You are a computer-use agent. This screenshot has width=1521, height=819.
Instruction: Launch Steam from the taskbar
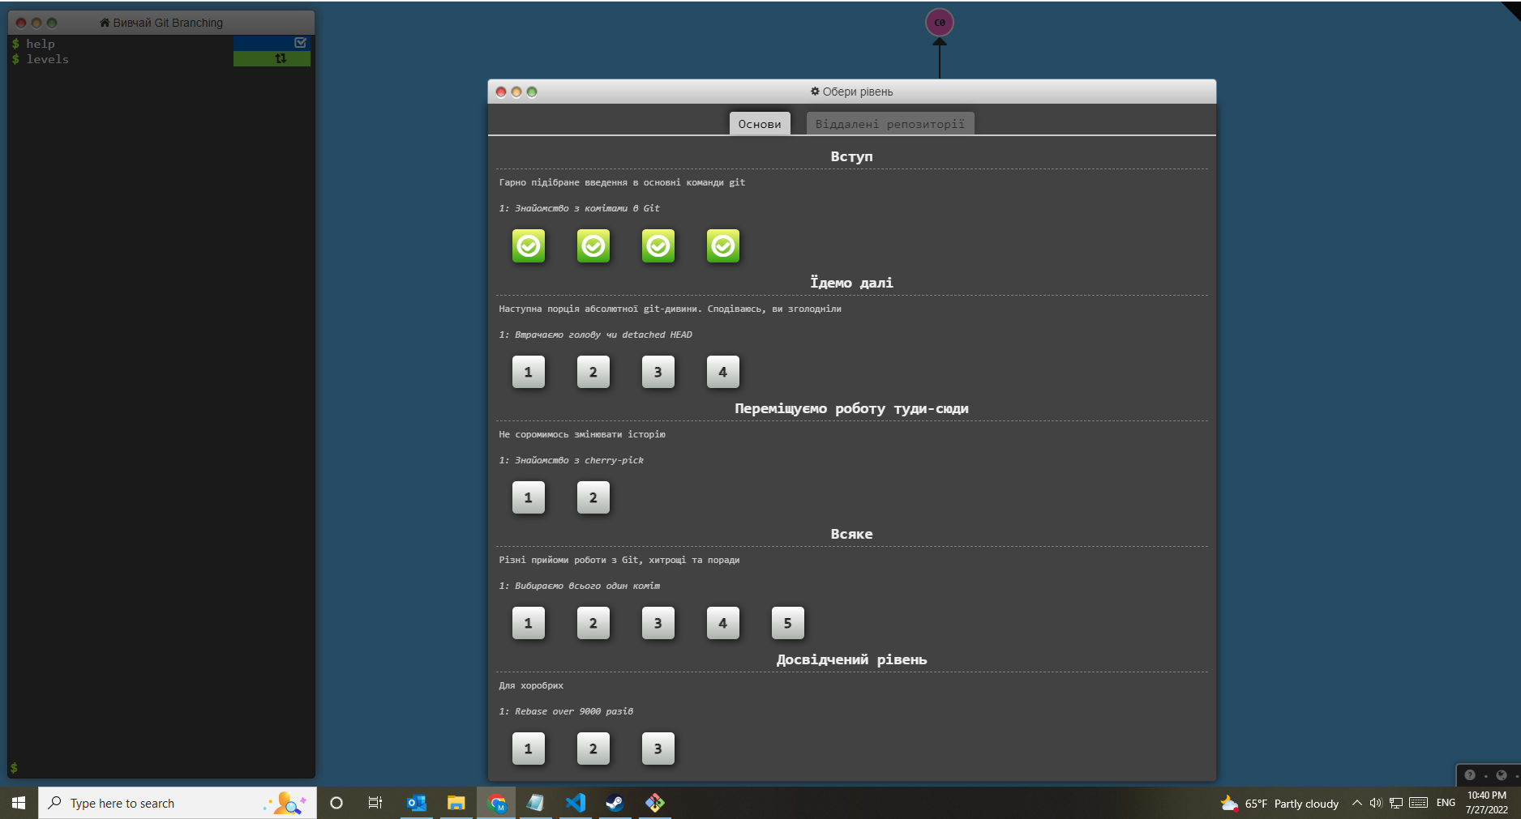pyautogui.click(x=615, y=803)
